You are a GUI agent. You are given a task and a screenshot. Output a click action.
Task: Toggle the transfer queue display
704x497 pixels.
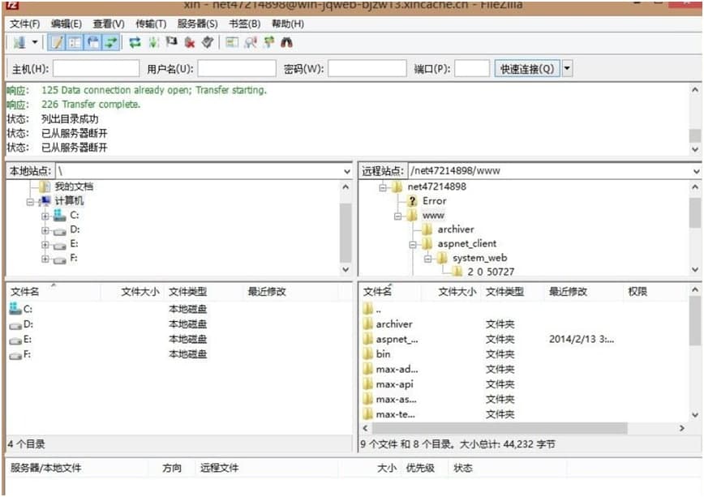coord(111,42)
